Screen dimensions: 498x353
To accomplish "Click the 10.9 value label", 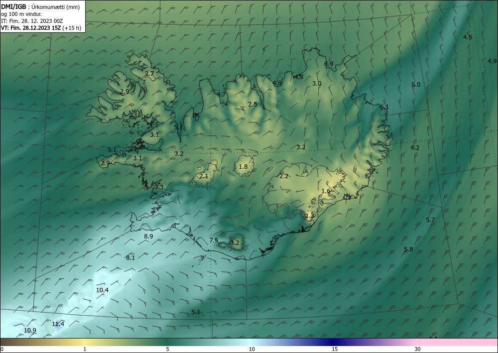I will (30, 331).
